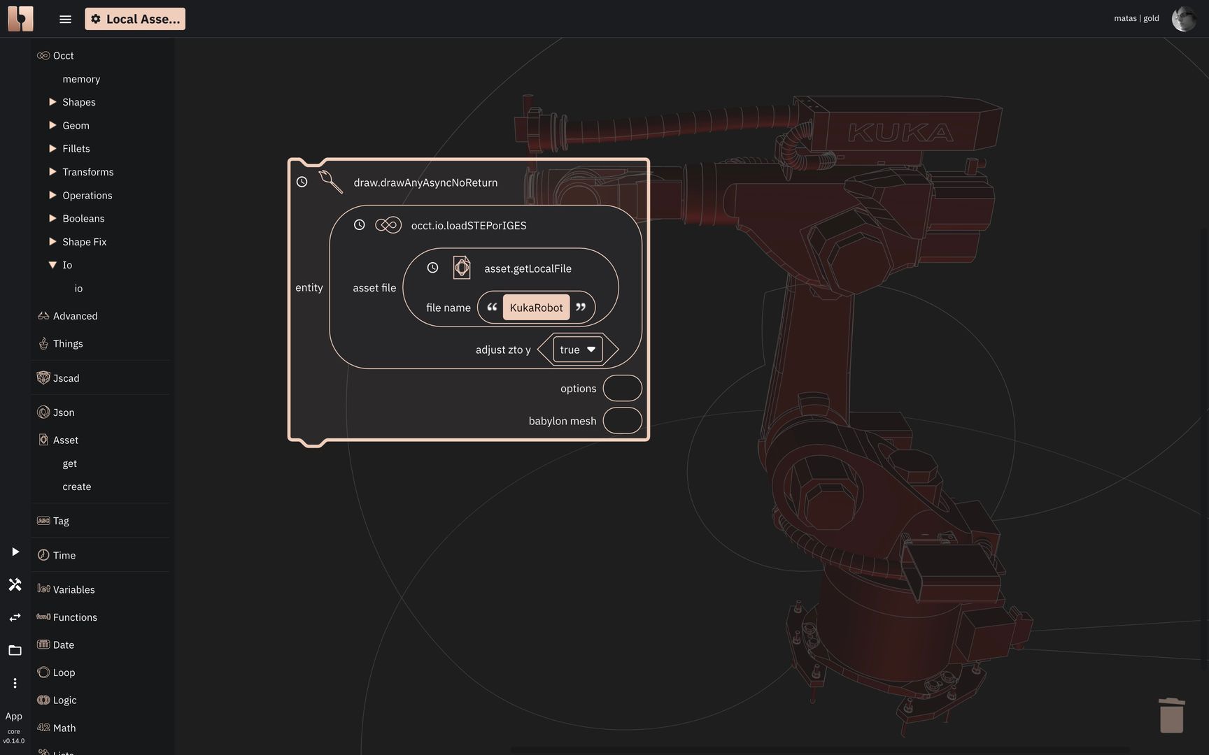Image resolution: width=1209 pixels, height=755 pixels.
Task: Open the Advanced category
Action: [x=75, y=316]
